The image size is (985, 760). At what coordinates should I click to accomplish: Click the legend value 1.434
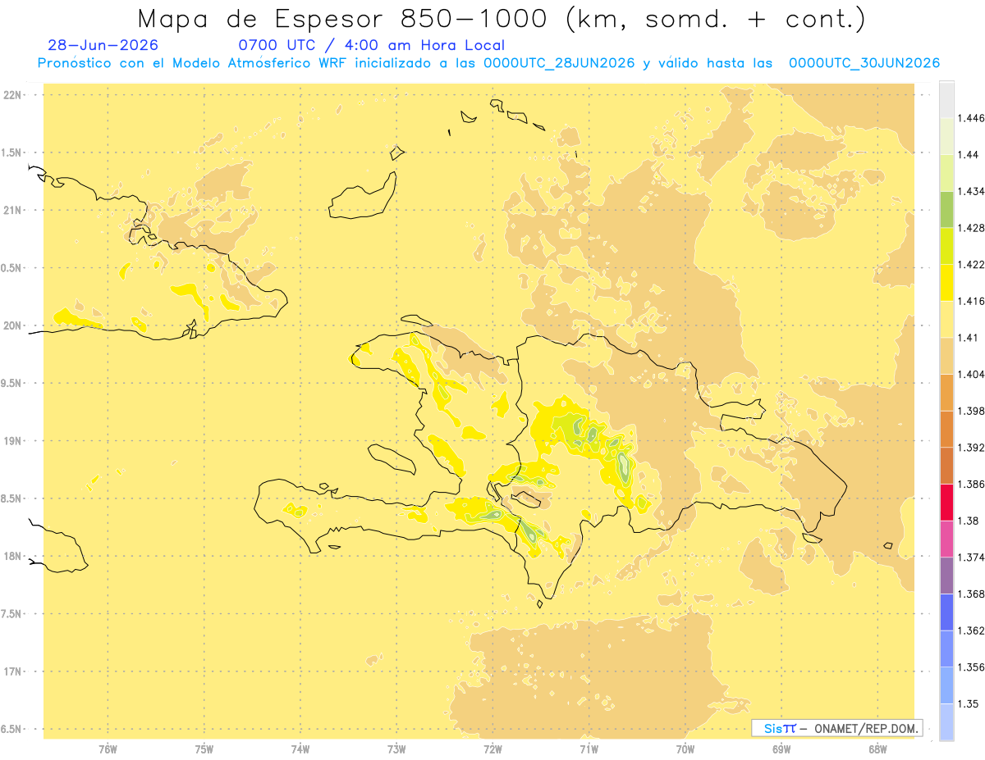coord(969,191)
